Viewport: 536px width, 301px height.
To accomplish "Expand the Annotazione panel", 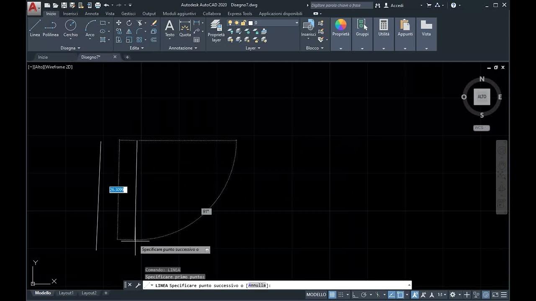I will pyautogui.click(x=183, y=48).
